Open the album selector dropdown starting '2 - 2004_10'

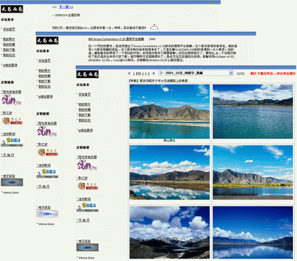pos(196,73)
